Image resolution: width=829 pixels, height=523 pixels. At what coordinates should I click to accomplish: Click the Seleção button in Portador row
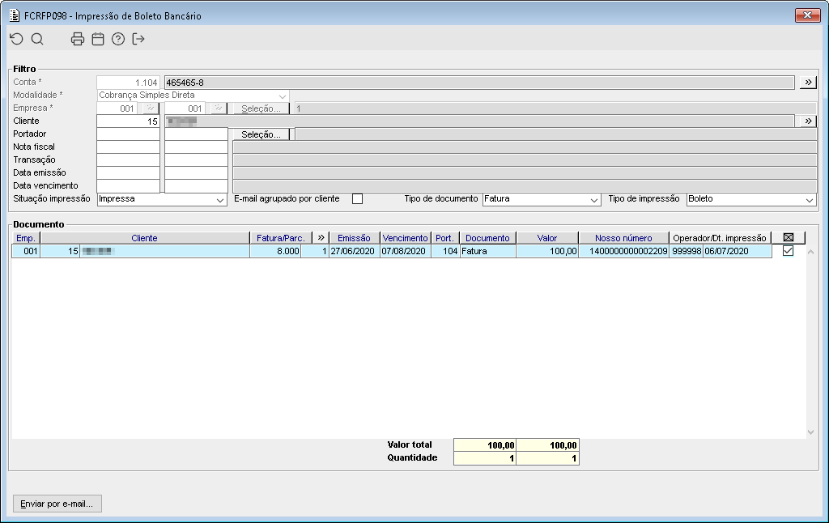[x=261, y=134]
